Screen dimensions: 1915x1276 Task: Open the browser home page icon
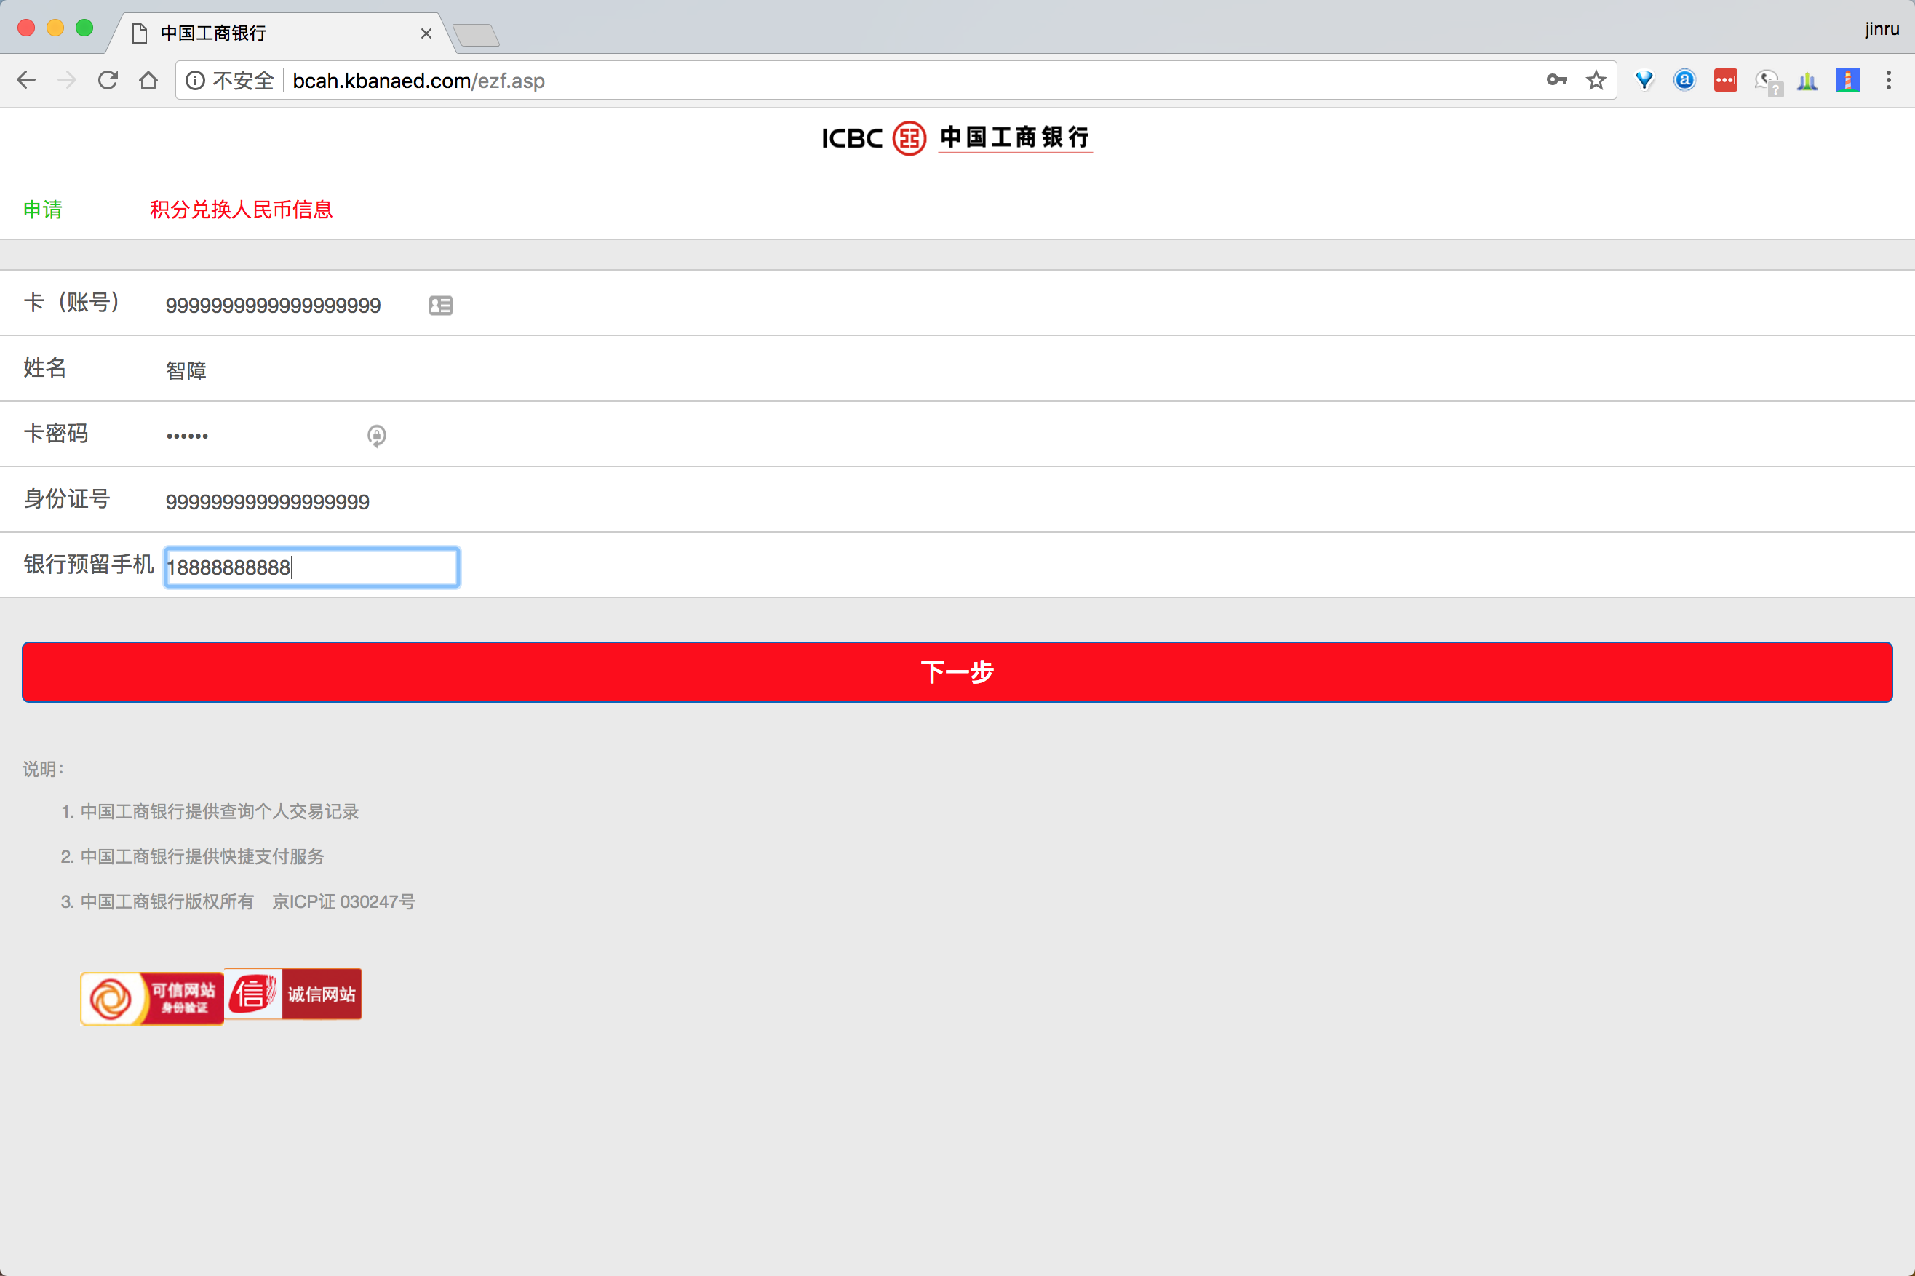tap(148, 80)
